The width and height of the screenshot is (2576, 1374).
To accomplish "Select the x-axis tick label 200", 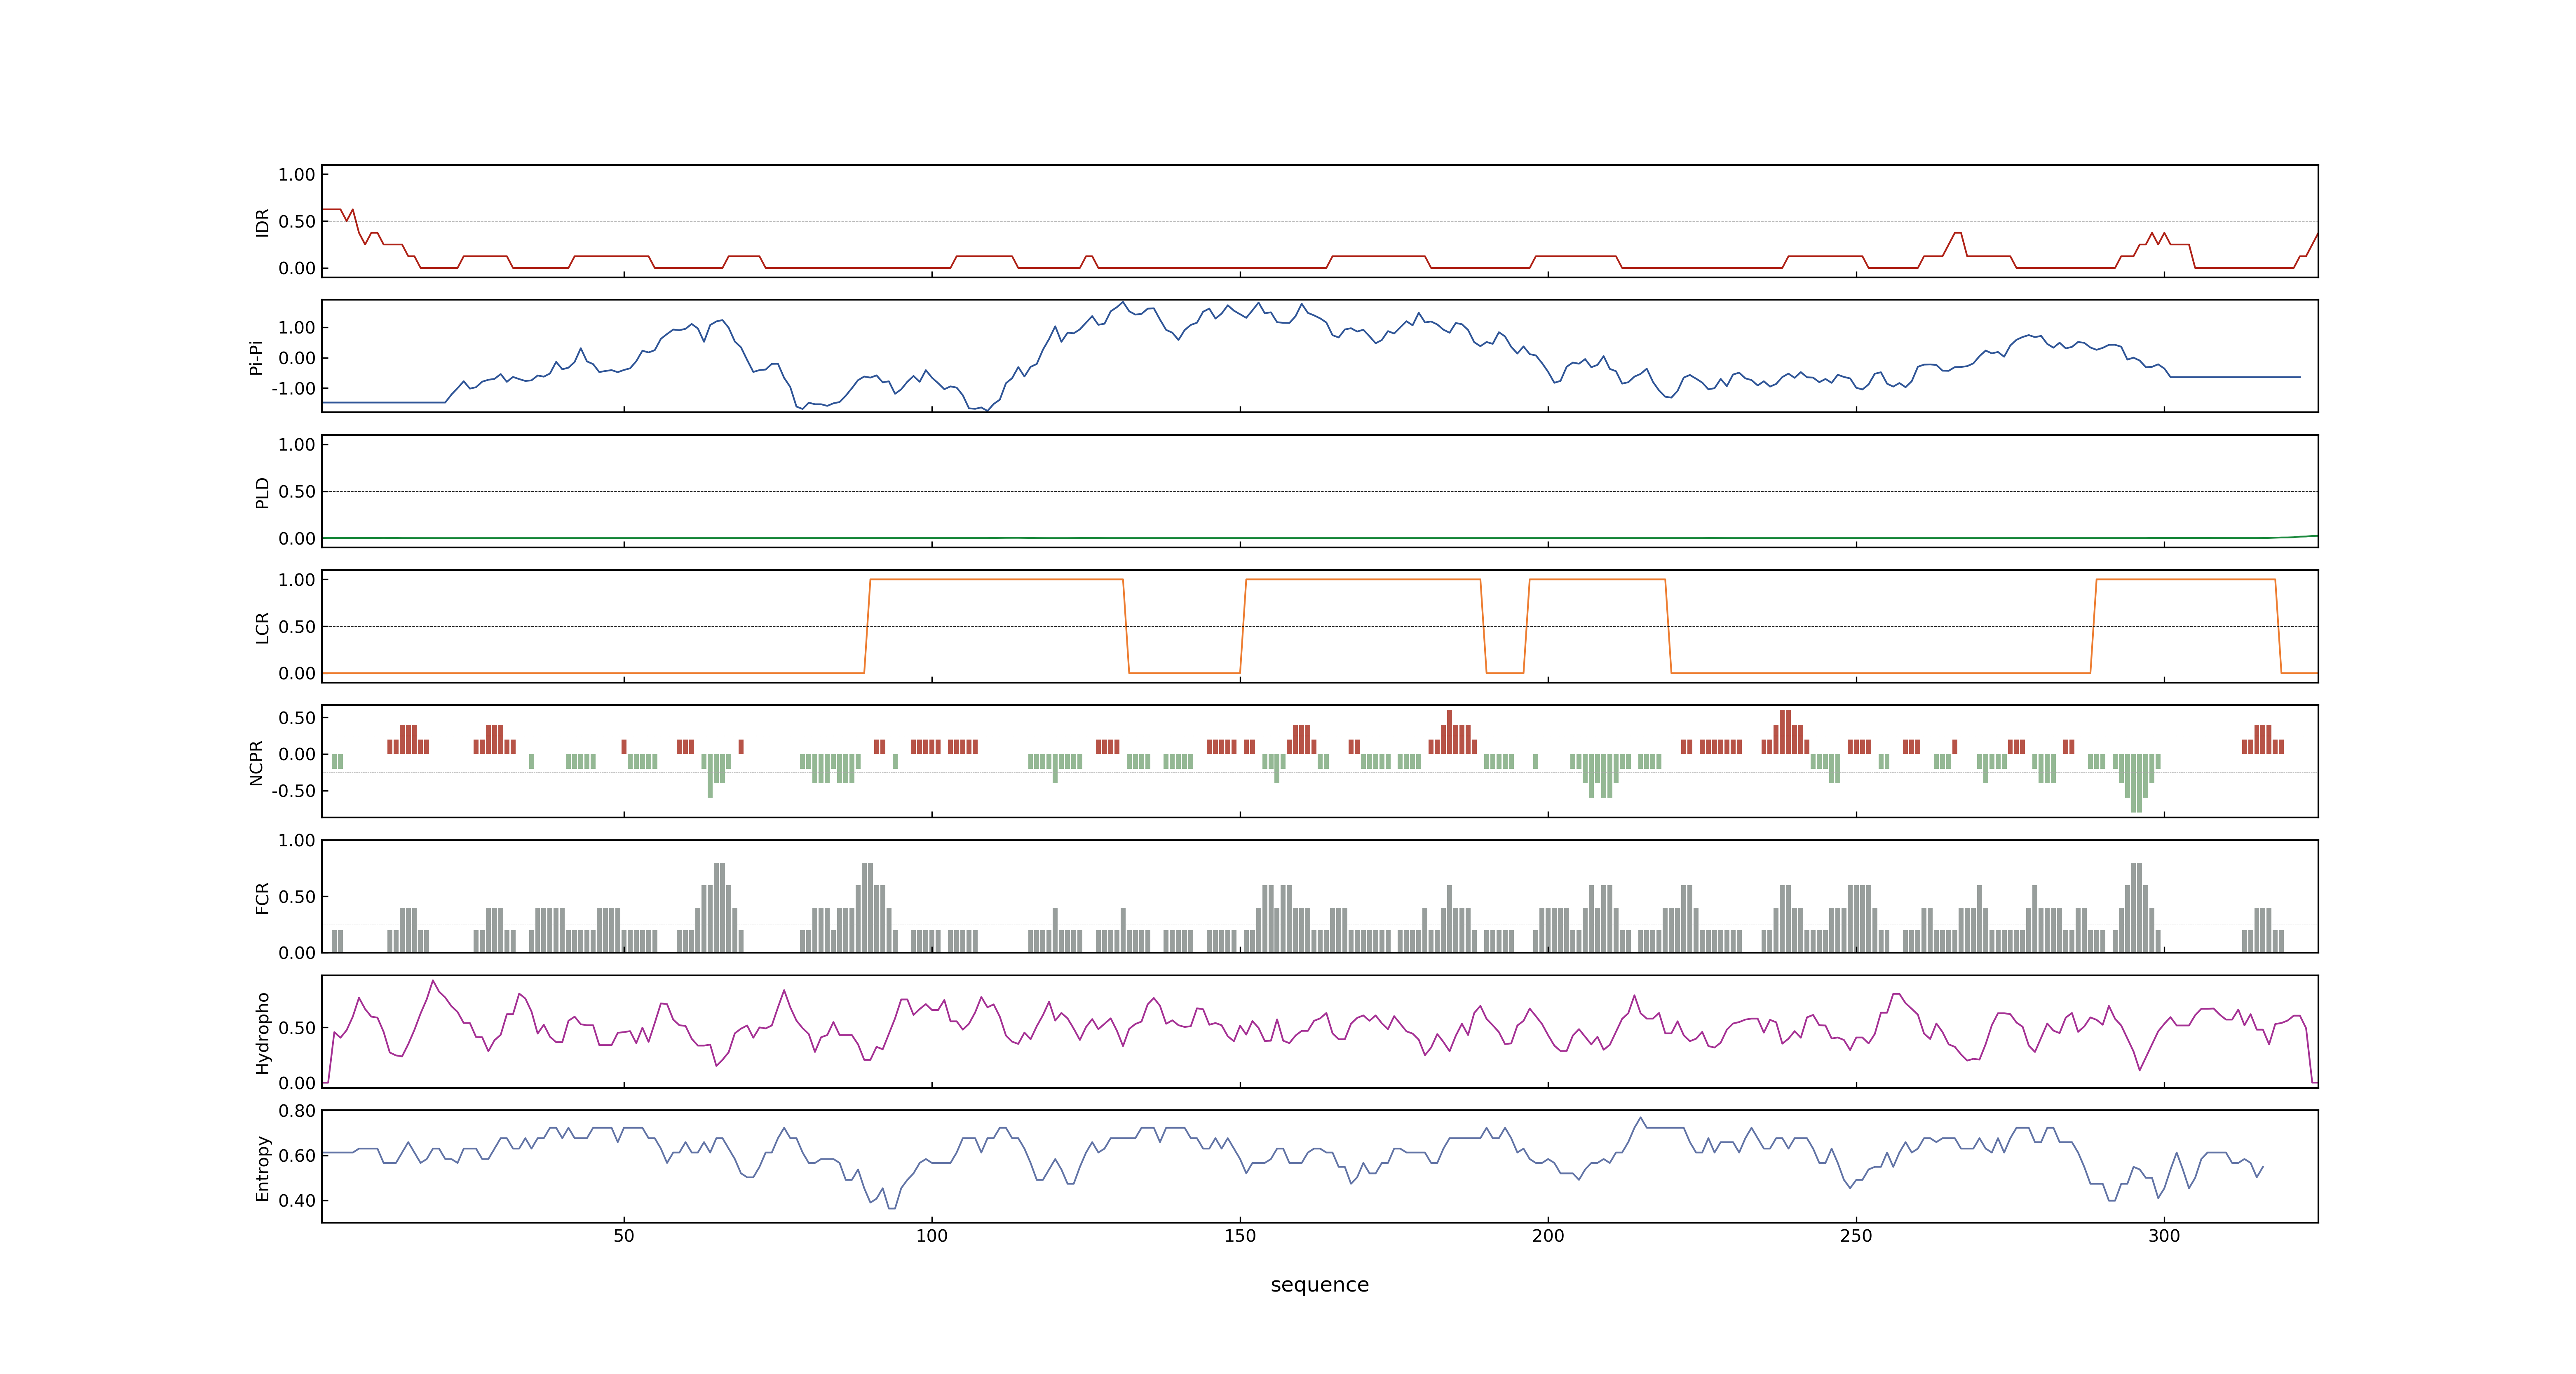I will coord(1548,1236).
